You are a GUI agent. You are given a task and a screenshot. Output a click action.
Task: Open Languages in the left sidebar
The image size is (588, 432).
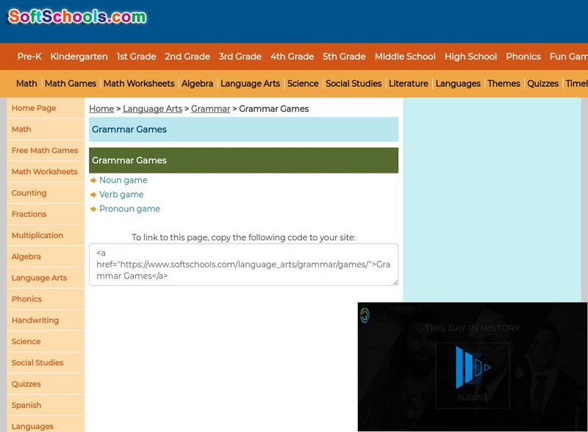pyautogui.click(x=46, y=425)
